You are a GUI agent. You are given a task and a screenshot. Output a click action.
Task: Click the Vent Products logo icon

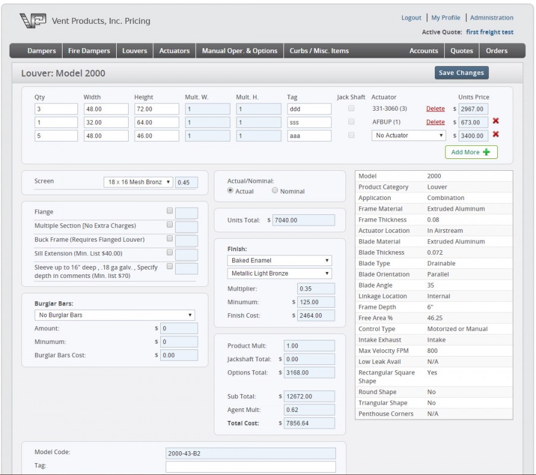[33, 21]
